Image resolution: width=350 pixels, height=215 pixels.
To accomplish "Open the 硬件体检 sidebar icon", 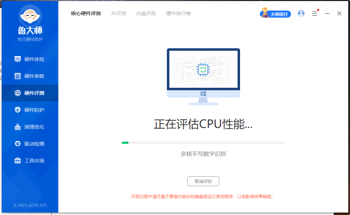I will point(18,59).
